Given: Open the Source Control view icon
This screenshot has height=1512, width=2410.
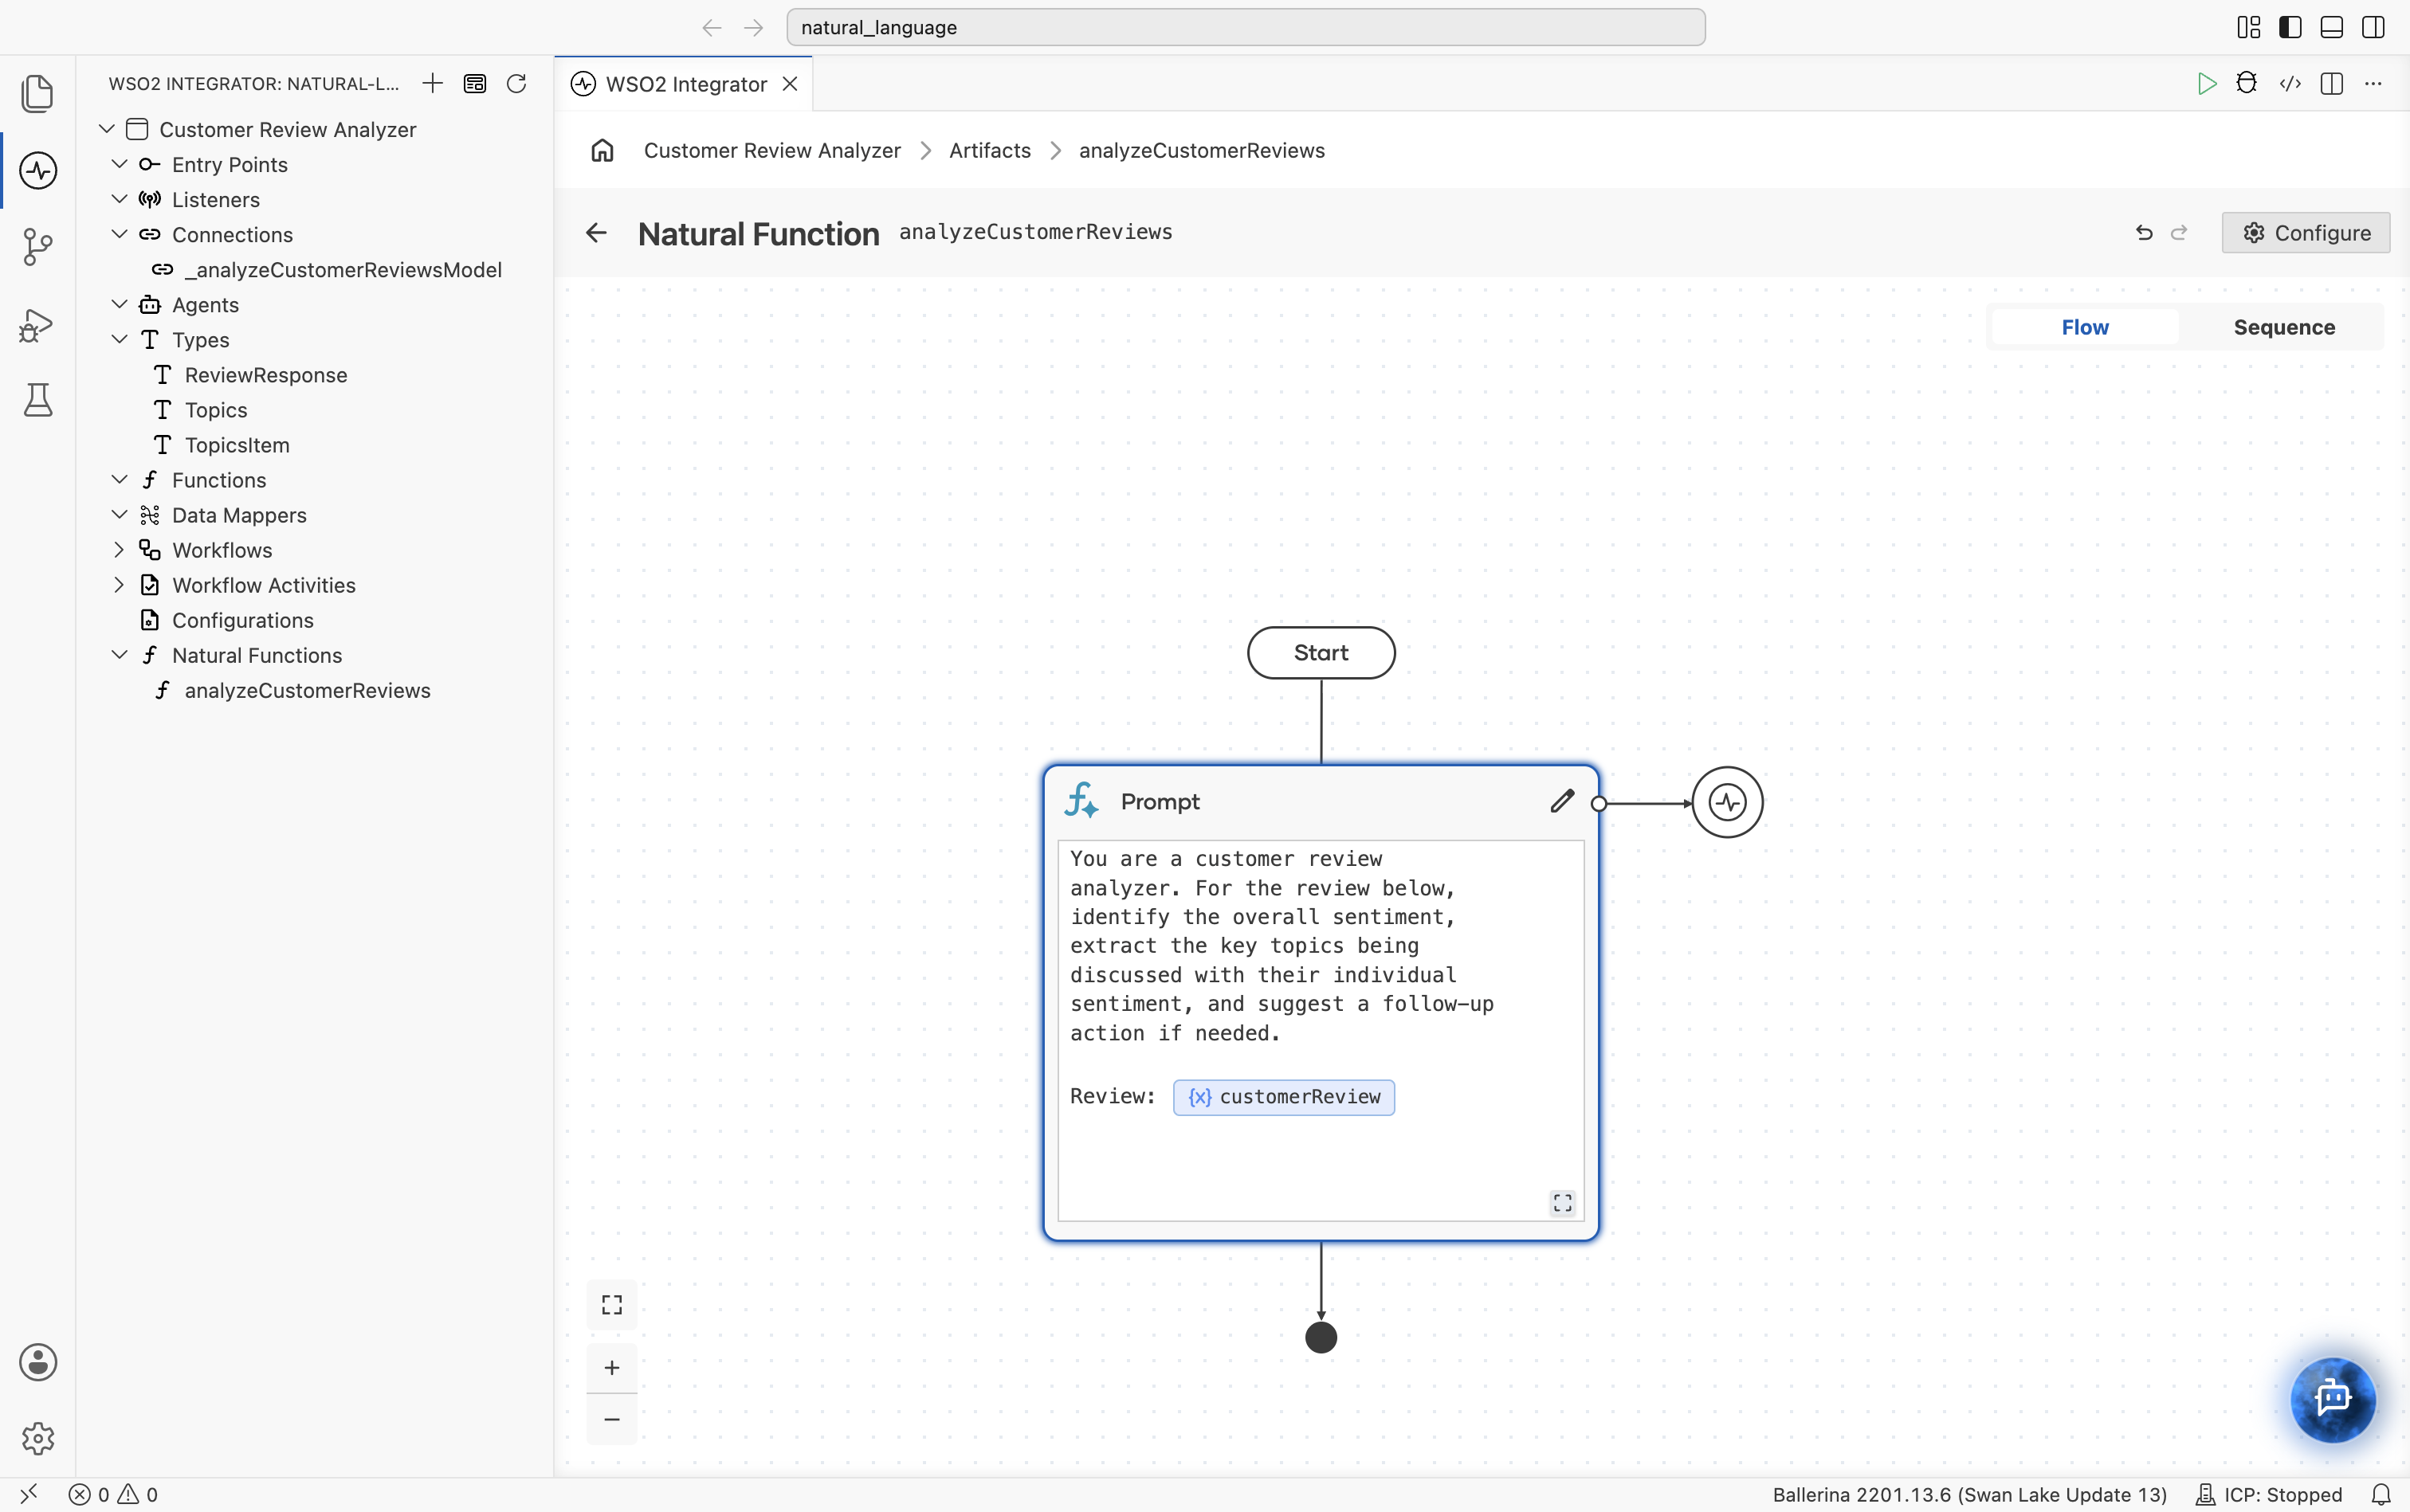Looking at the screenshot, I should [x=37, y=246].
